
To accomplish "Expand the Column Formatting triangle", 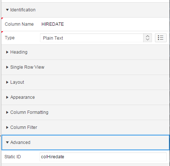I will coord(7,112).
